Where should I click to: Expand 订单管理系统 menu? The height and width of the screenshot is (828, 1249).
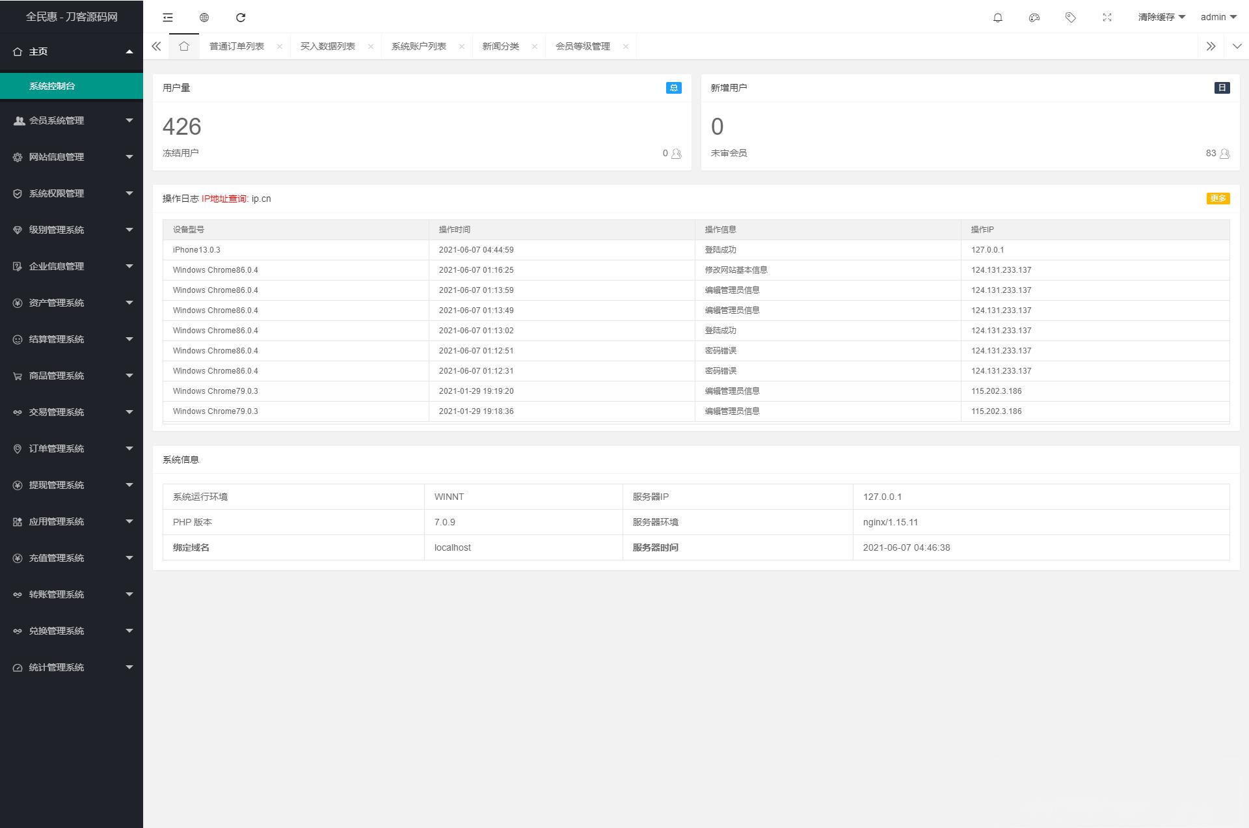point(72,448)
